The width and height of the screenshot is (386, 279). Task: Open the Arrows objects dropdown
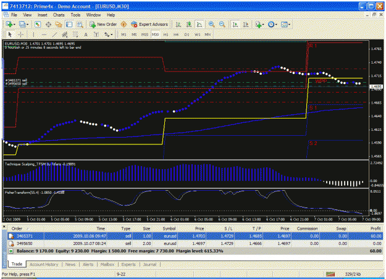(x=108, y=35)
